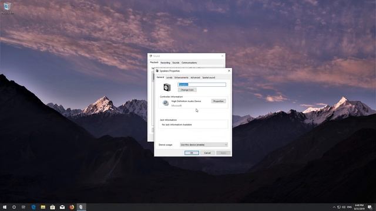
Task: Select the Sound app taskbar button
Action: (81, 207)
